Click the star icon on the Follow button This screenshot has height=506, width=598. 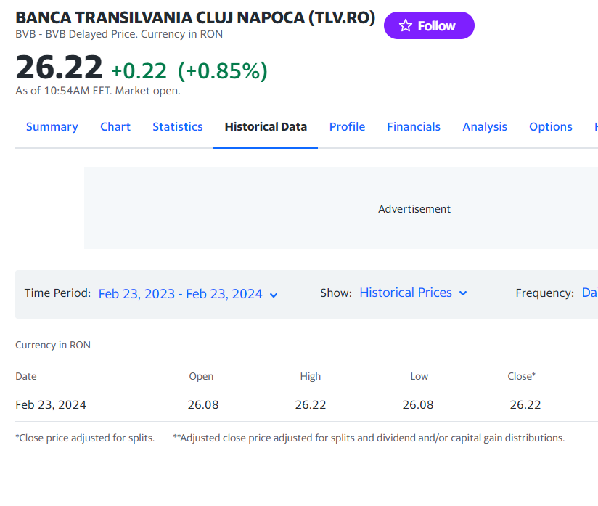click(406, 25)
